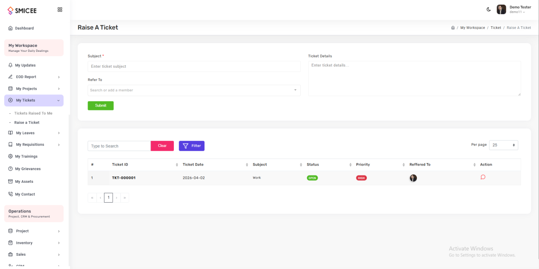Image resolution: width=539 pixels, height=269 pixels.
Task: Go to next page pagination arrow
Action: click(117, 198)
